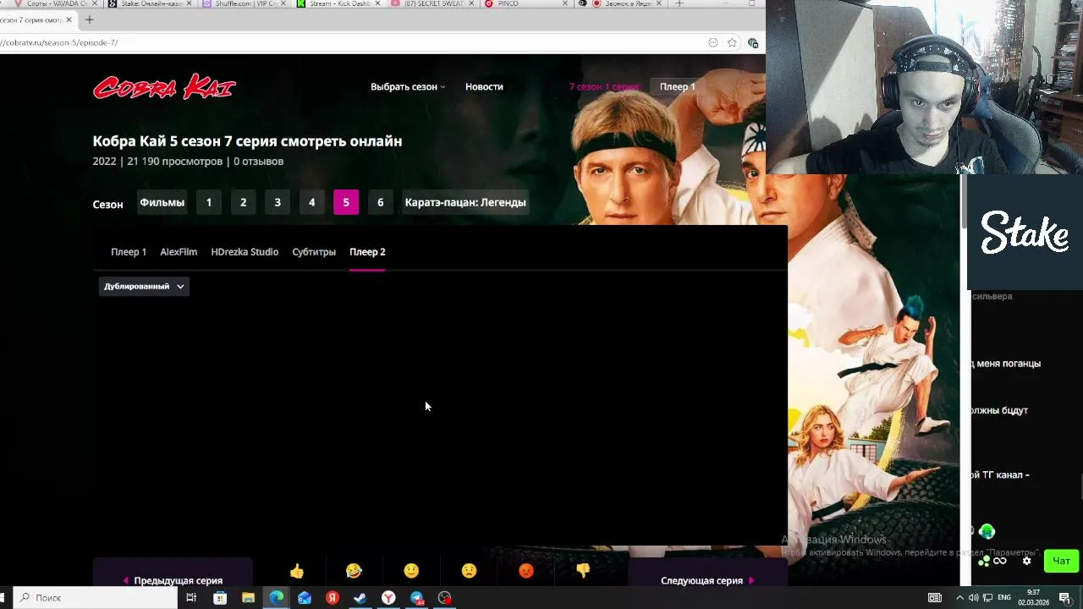Click the browser address bar URL
1083x609 pixels.
click(x=59, y=42)
